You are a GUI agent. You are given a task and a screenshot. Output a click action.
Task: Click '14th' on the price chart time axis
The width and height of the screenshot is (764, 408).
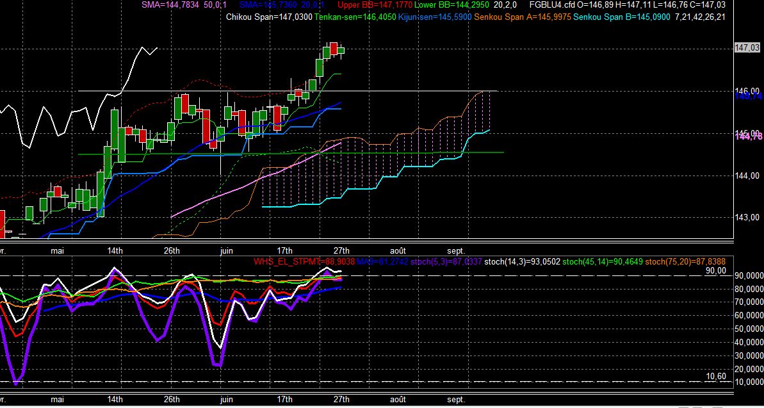115,250
